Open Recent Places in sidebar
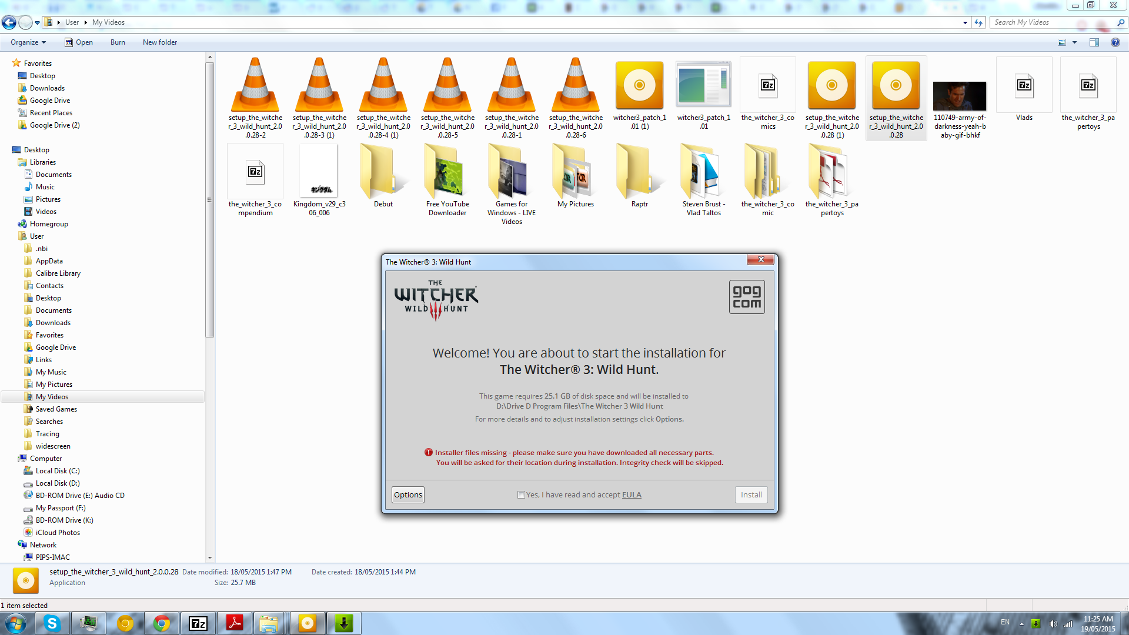 tap(51, 113)
